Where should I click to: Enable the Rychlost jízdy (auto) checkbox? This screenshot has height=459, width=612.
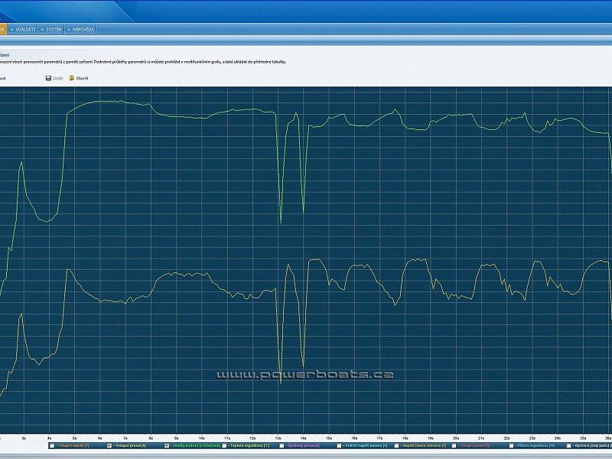[x=568, y=445]
